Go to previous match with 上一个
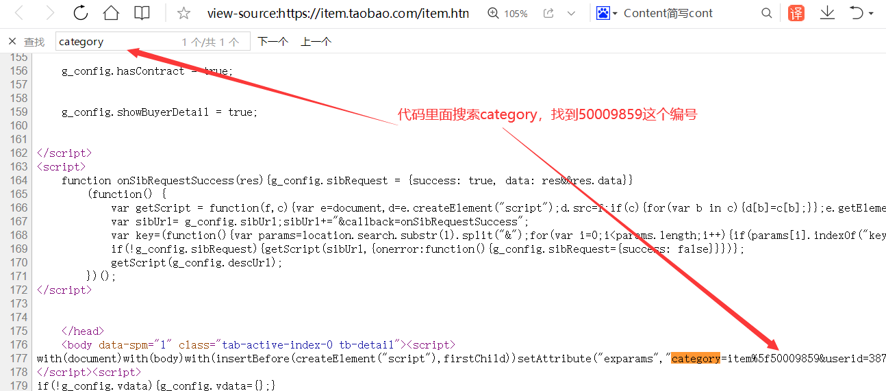The image size is (886, 391). (316, 42)
